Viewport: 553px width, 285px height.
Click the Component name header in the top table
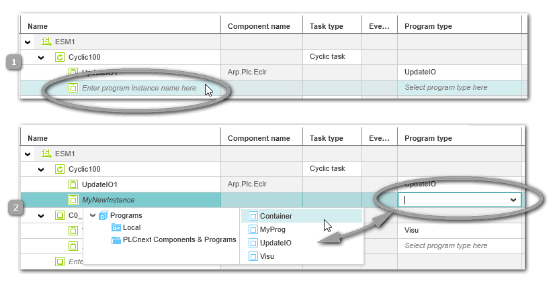click(259, 26)
